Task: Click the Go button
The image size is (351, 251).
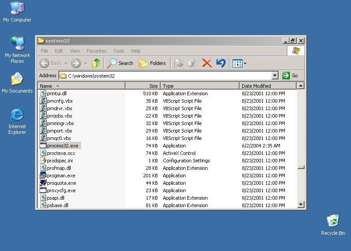Action: pos(290,75)
